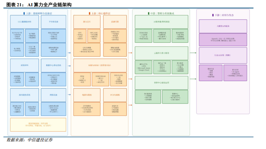
Task: Select the '海外云巨头' box with AWS
Action: pos(143,67)
